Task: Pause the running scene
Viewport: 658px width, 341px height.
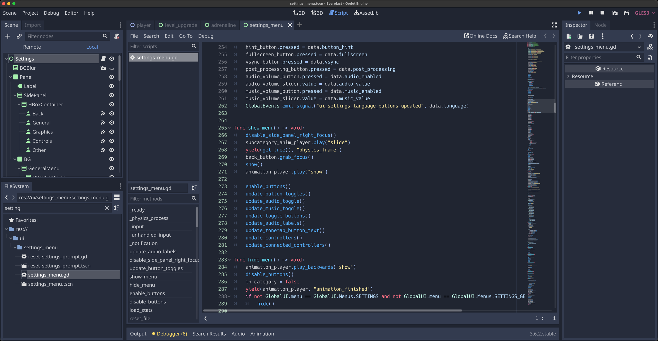Action: tap(591, 13)
